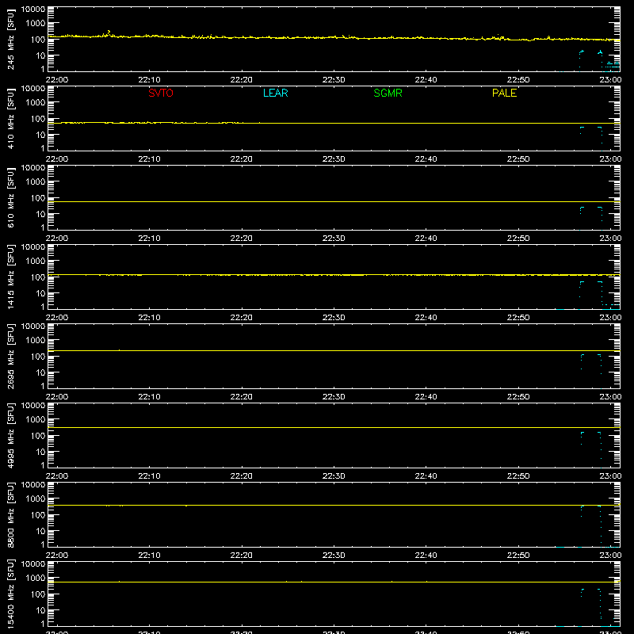Viewport: 634px width, 634px height.
Task: Click the 1000 y-axis value of 2695 MHz plot
Action: click(x=36, y=341)
